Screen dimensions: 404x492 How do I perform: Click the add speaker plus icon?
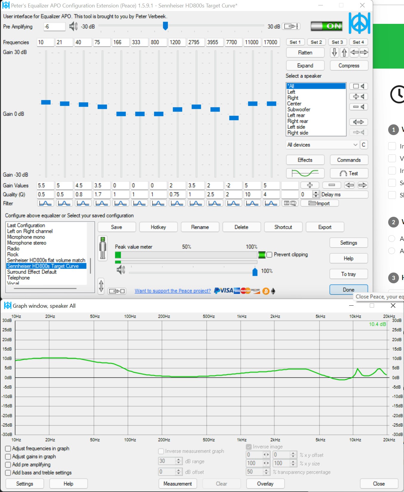[x=358, y=97]
